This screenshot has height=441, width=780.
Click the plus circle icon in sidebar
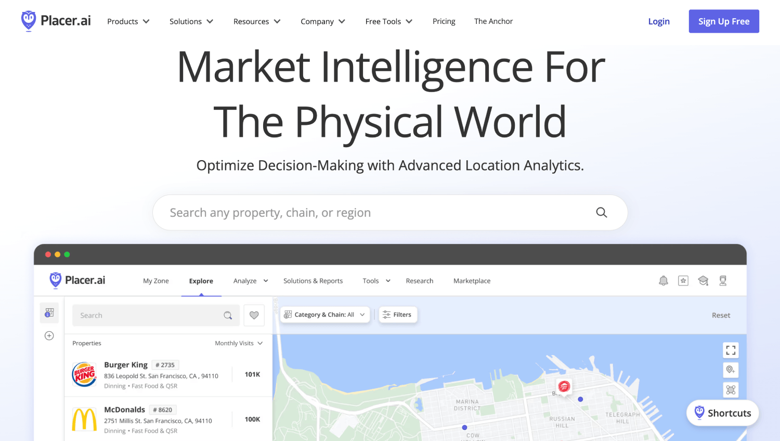pos(49,336)
